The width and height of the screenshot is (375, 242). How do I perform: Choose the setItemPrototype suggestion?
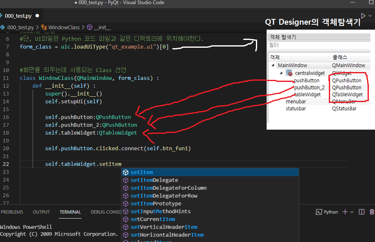click(210, 204)
